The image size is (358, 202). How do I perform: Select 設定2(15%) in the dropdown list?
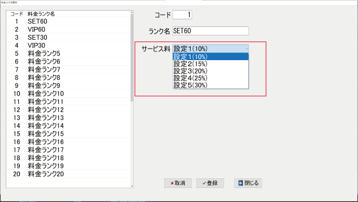[210, 64]
